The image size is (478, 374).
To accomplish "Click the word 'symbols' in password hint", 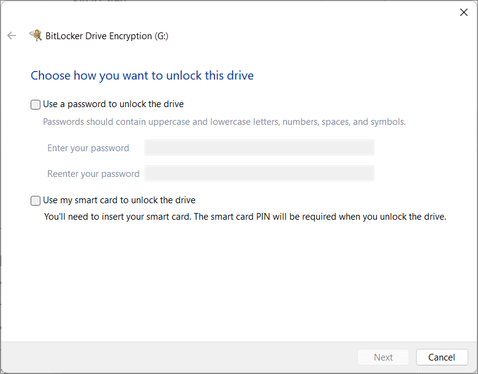I will [x=387, y=122].
